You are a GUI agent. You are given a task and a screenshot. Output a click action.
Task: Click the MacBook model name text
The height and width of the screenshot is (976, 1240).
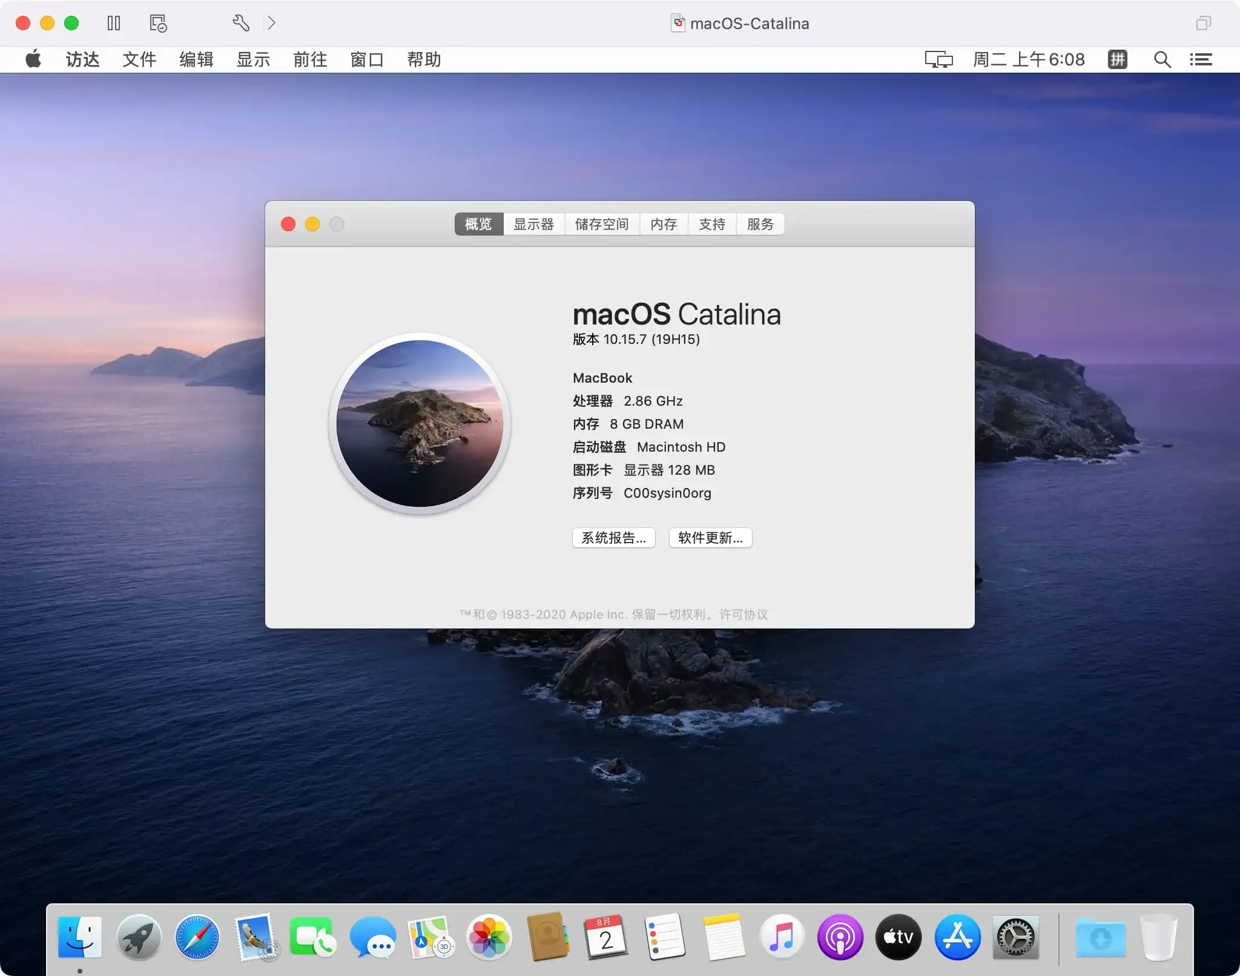click(602, 378)
